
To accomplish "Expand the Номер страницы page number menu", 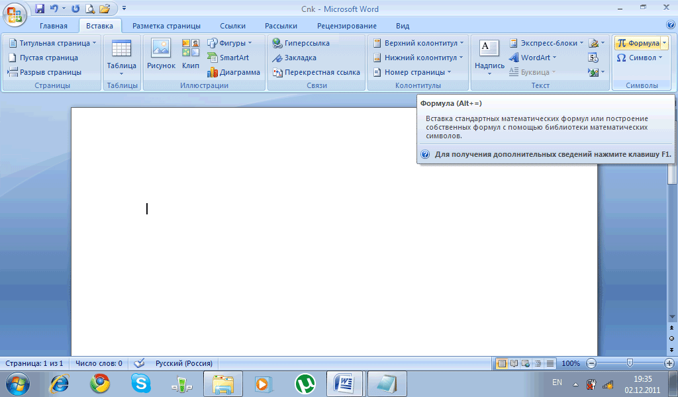I will click(412, 72).
